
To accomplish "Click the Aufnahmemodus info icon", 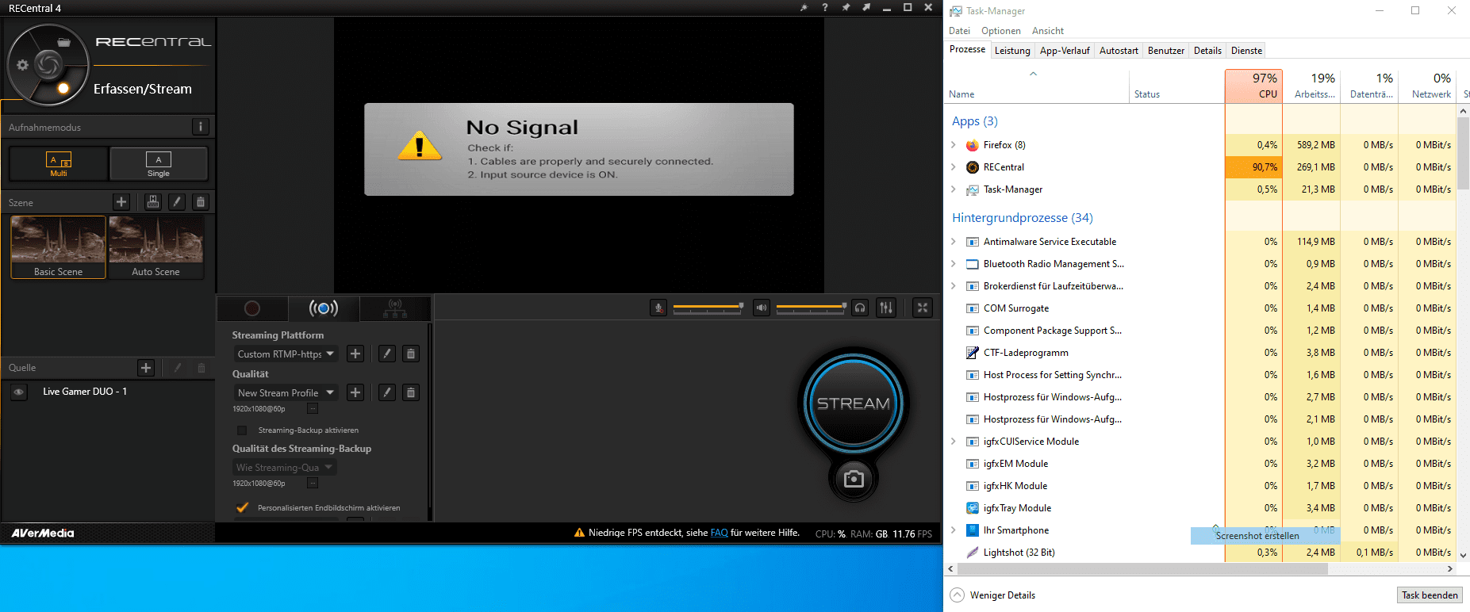I will coord(201,127).
